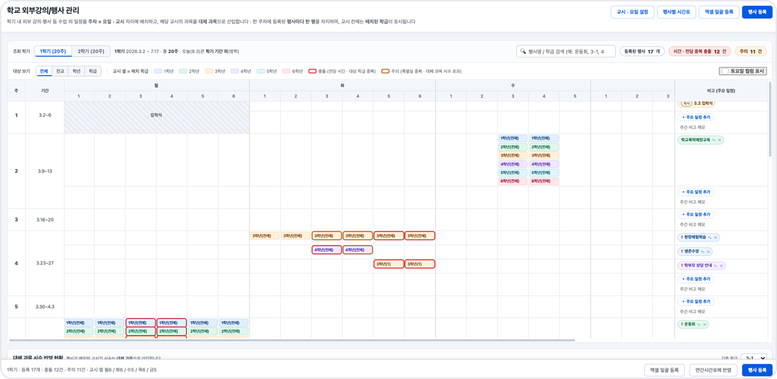Click the 주의 11건 badge
Screen dimensions: 777x379
pyautogui.click(x=751, y=51)
